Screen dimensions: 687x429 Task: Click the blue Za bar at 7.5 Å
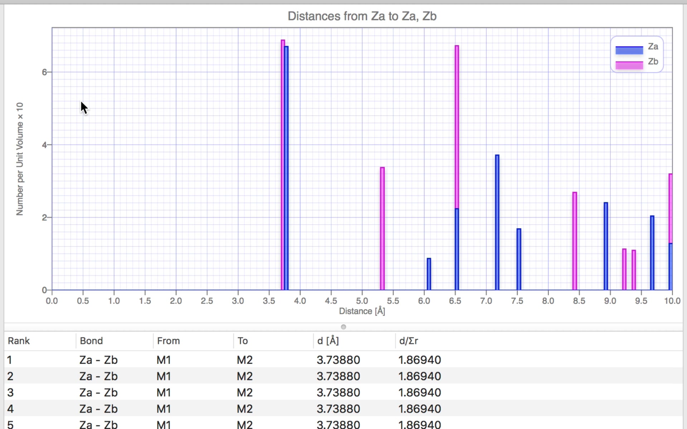click(x=519, y=259)
